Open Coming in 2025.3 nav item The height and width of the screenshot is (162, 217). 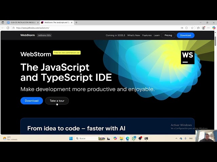tap(115, 35)
